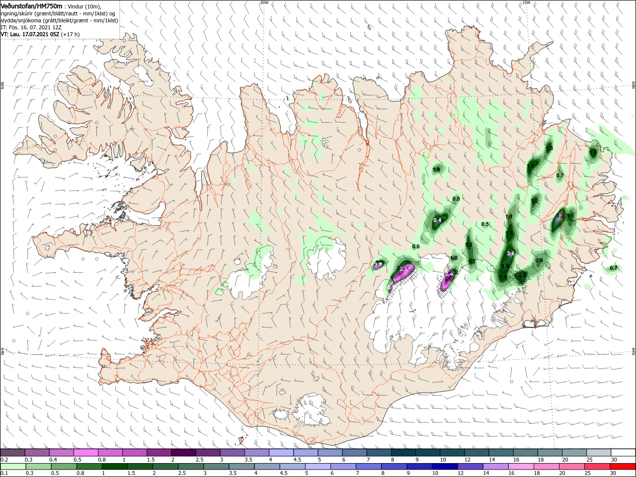
Task: Pick the light grey 25 swatch in snow legend
Action: [599, 453]
